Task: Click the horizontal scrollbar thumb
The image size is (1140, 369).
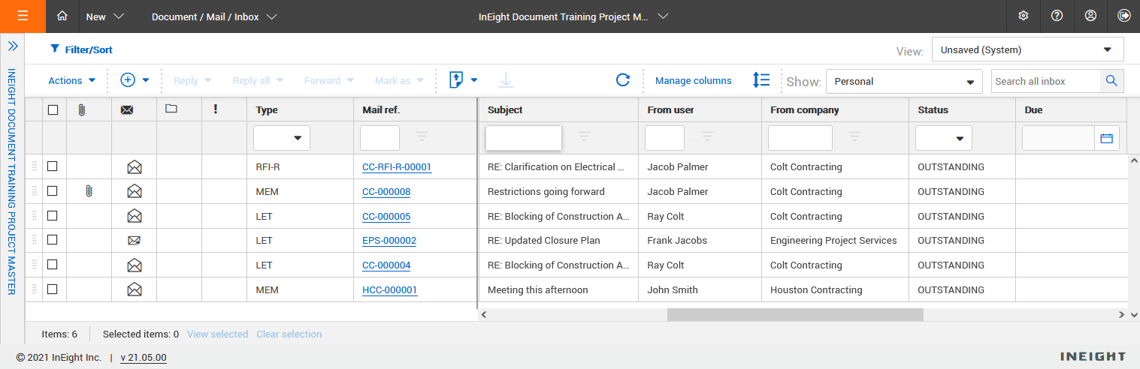Action: tap(794, 315)
